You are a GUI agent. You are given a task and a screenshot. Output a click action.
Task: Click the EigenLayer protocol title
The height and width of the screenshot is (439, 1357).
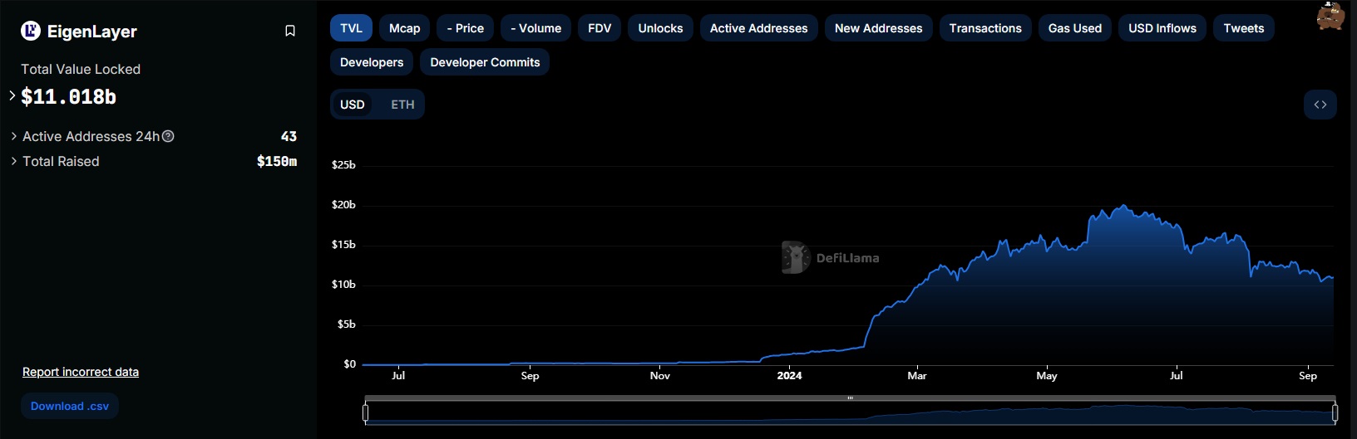[92, 32]
